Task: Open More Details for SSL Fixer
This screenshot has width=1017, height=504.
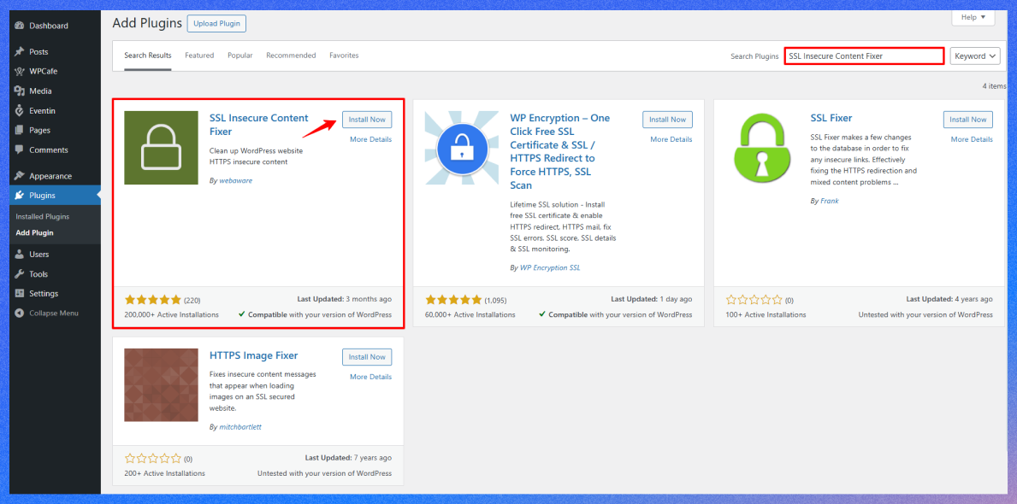Action: pyautogui.click(x=973, y=139)
